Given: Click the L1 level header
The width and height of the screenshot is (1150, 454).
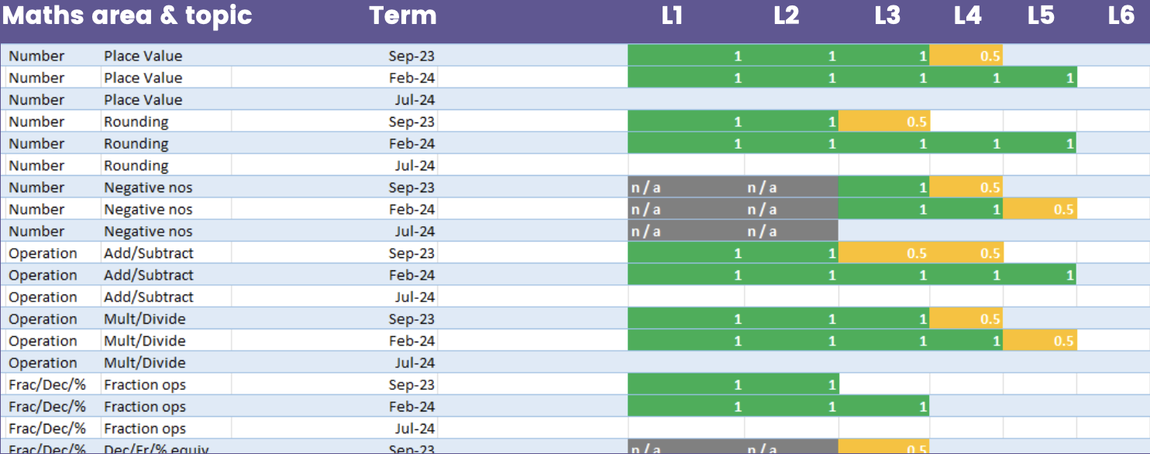Looking at the screenshot, I should (672, 16).
